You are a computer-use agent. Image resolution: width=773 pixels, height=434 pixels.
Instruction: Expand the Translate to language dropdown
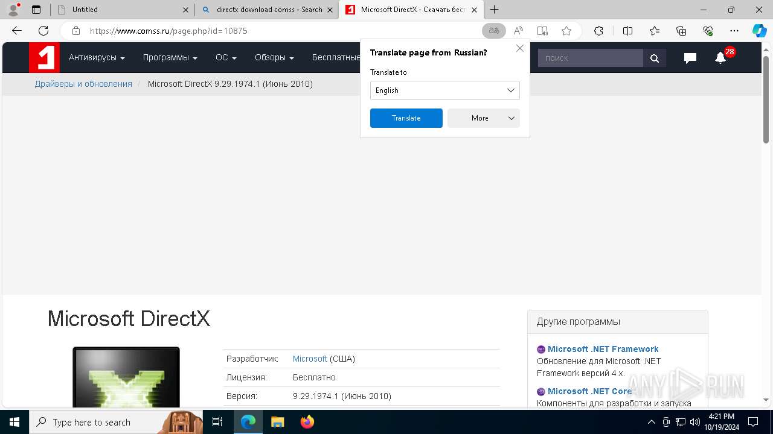point(445,90)
